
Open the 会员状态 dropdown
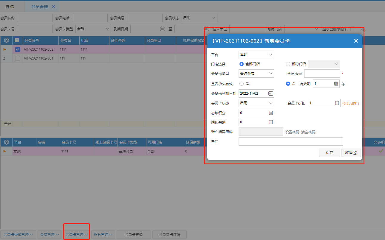(199, 18)
